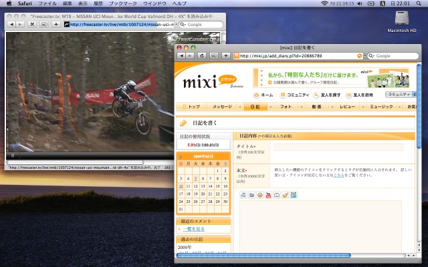
Task: Add bookmark with plus button in mixi window
Action: pyautogui.click(x=226, y=56)
